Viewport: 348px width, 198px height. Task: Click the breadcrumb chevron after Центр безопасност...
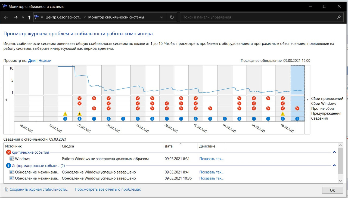(85, 17)
